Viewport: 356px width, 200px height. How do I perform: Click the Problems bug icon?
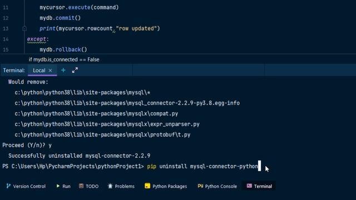tap(110, 186)
